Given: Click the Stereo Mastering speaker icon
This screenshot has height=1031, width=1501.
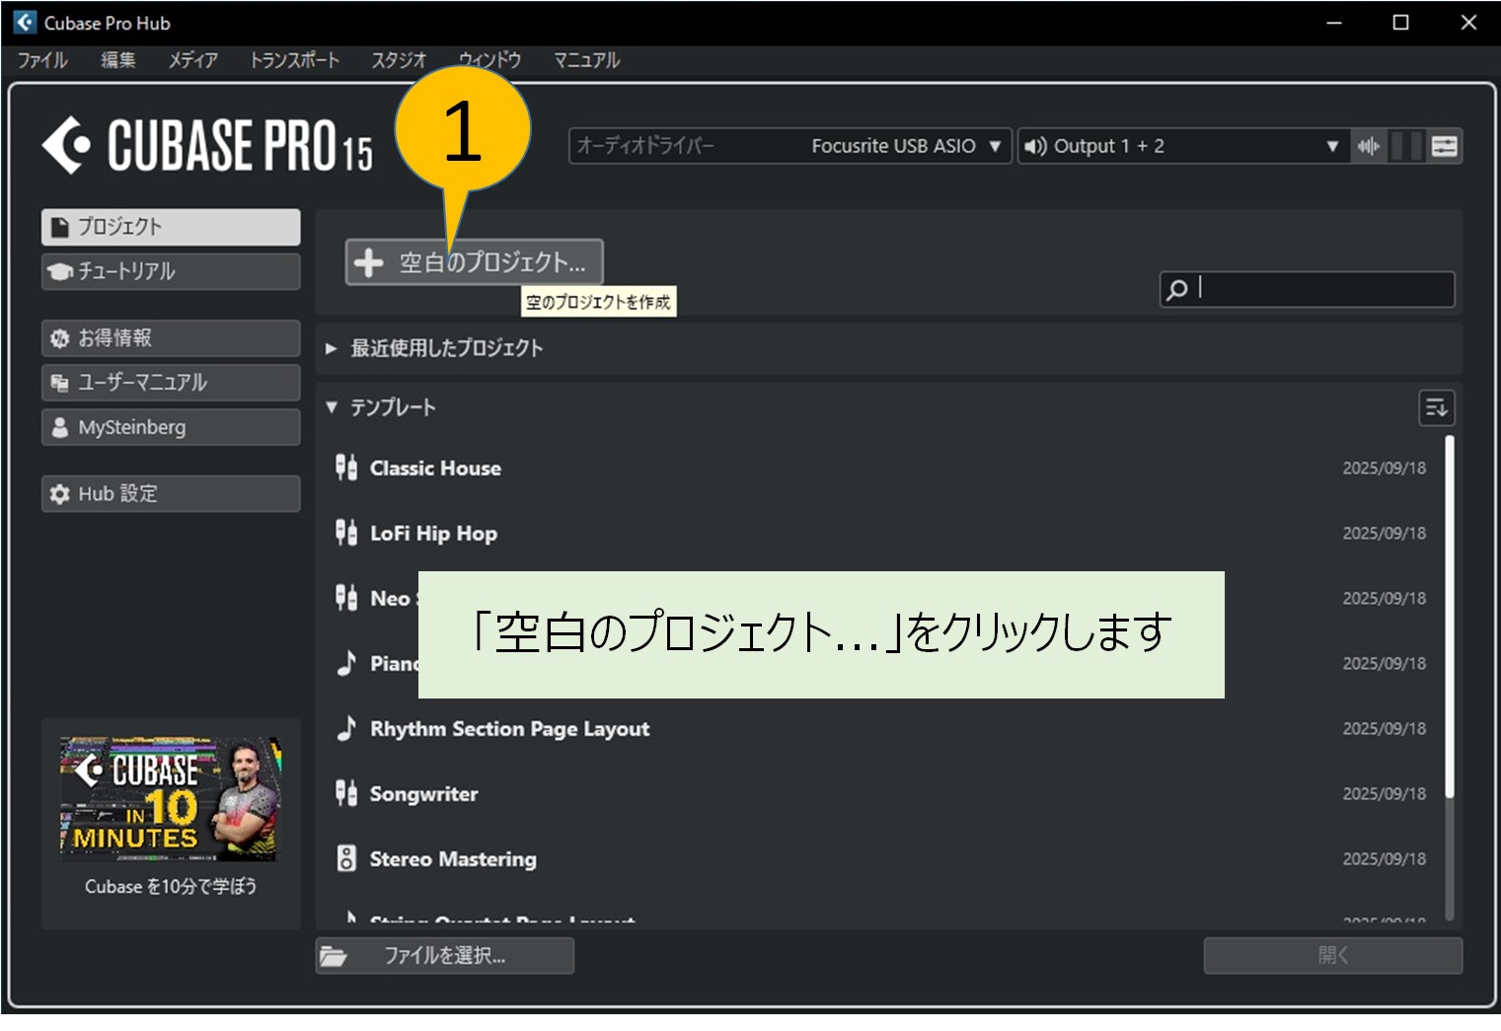Looking at the screenshot, I should (x=345, y=858).
